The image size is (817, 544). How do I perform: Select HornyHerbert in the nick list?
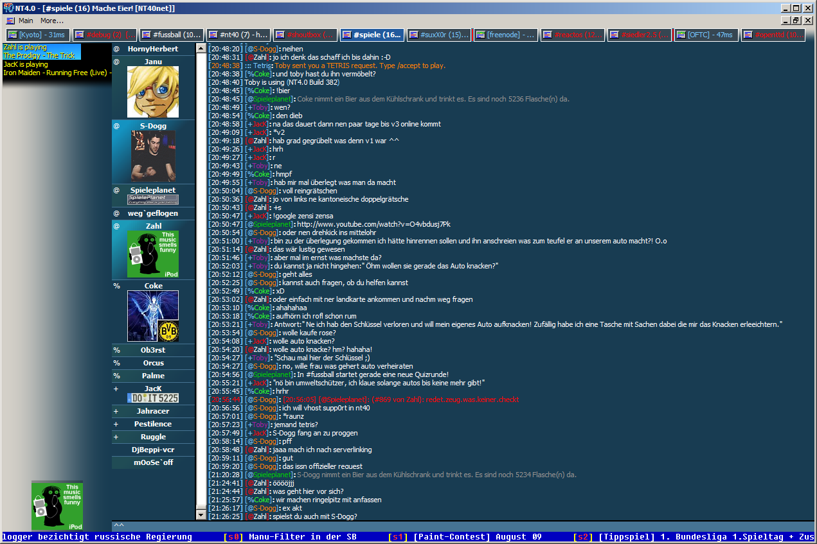click(153, 49)
